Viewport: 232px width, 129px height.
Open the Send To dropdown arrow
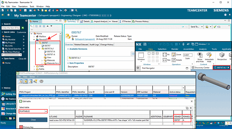pyautogui.click(x=202, y=27)
